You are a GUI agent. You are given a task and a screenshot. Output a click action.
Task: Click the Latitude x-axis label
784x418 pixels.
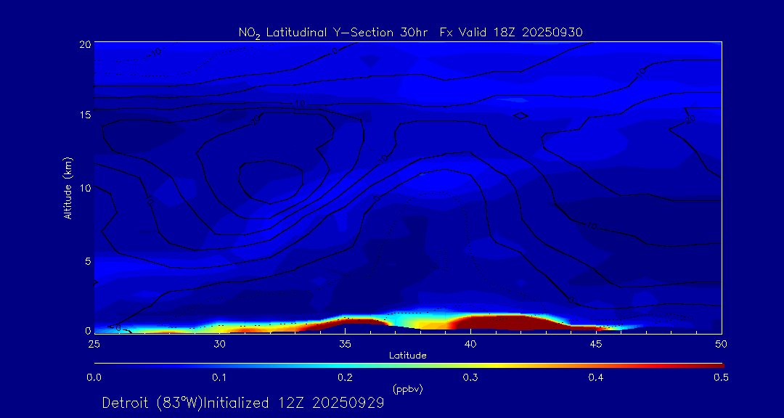click(407, 356)
